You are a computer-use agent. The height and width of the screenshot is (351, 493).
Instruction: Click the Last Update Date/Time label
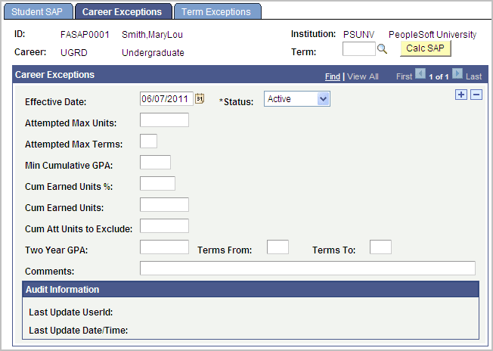[79, 331]
